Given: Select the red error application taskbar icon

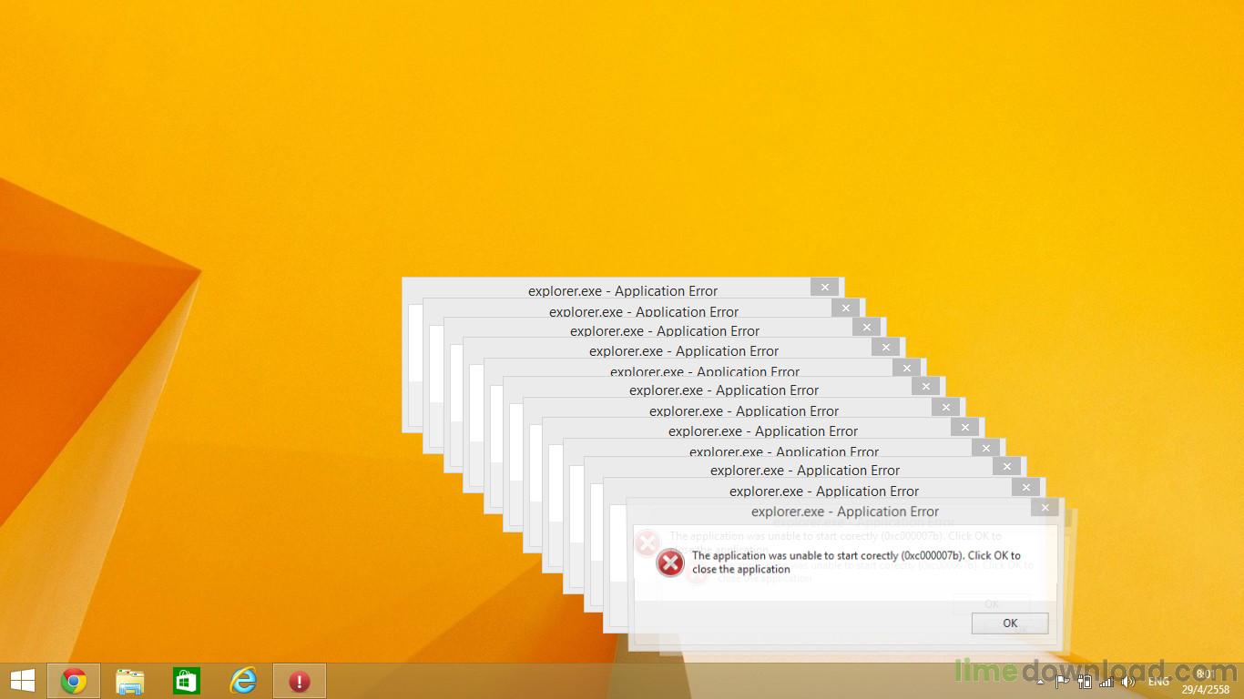Looking at the screenshot, I should pos(300,681).
